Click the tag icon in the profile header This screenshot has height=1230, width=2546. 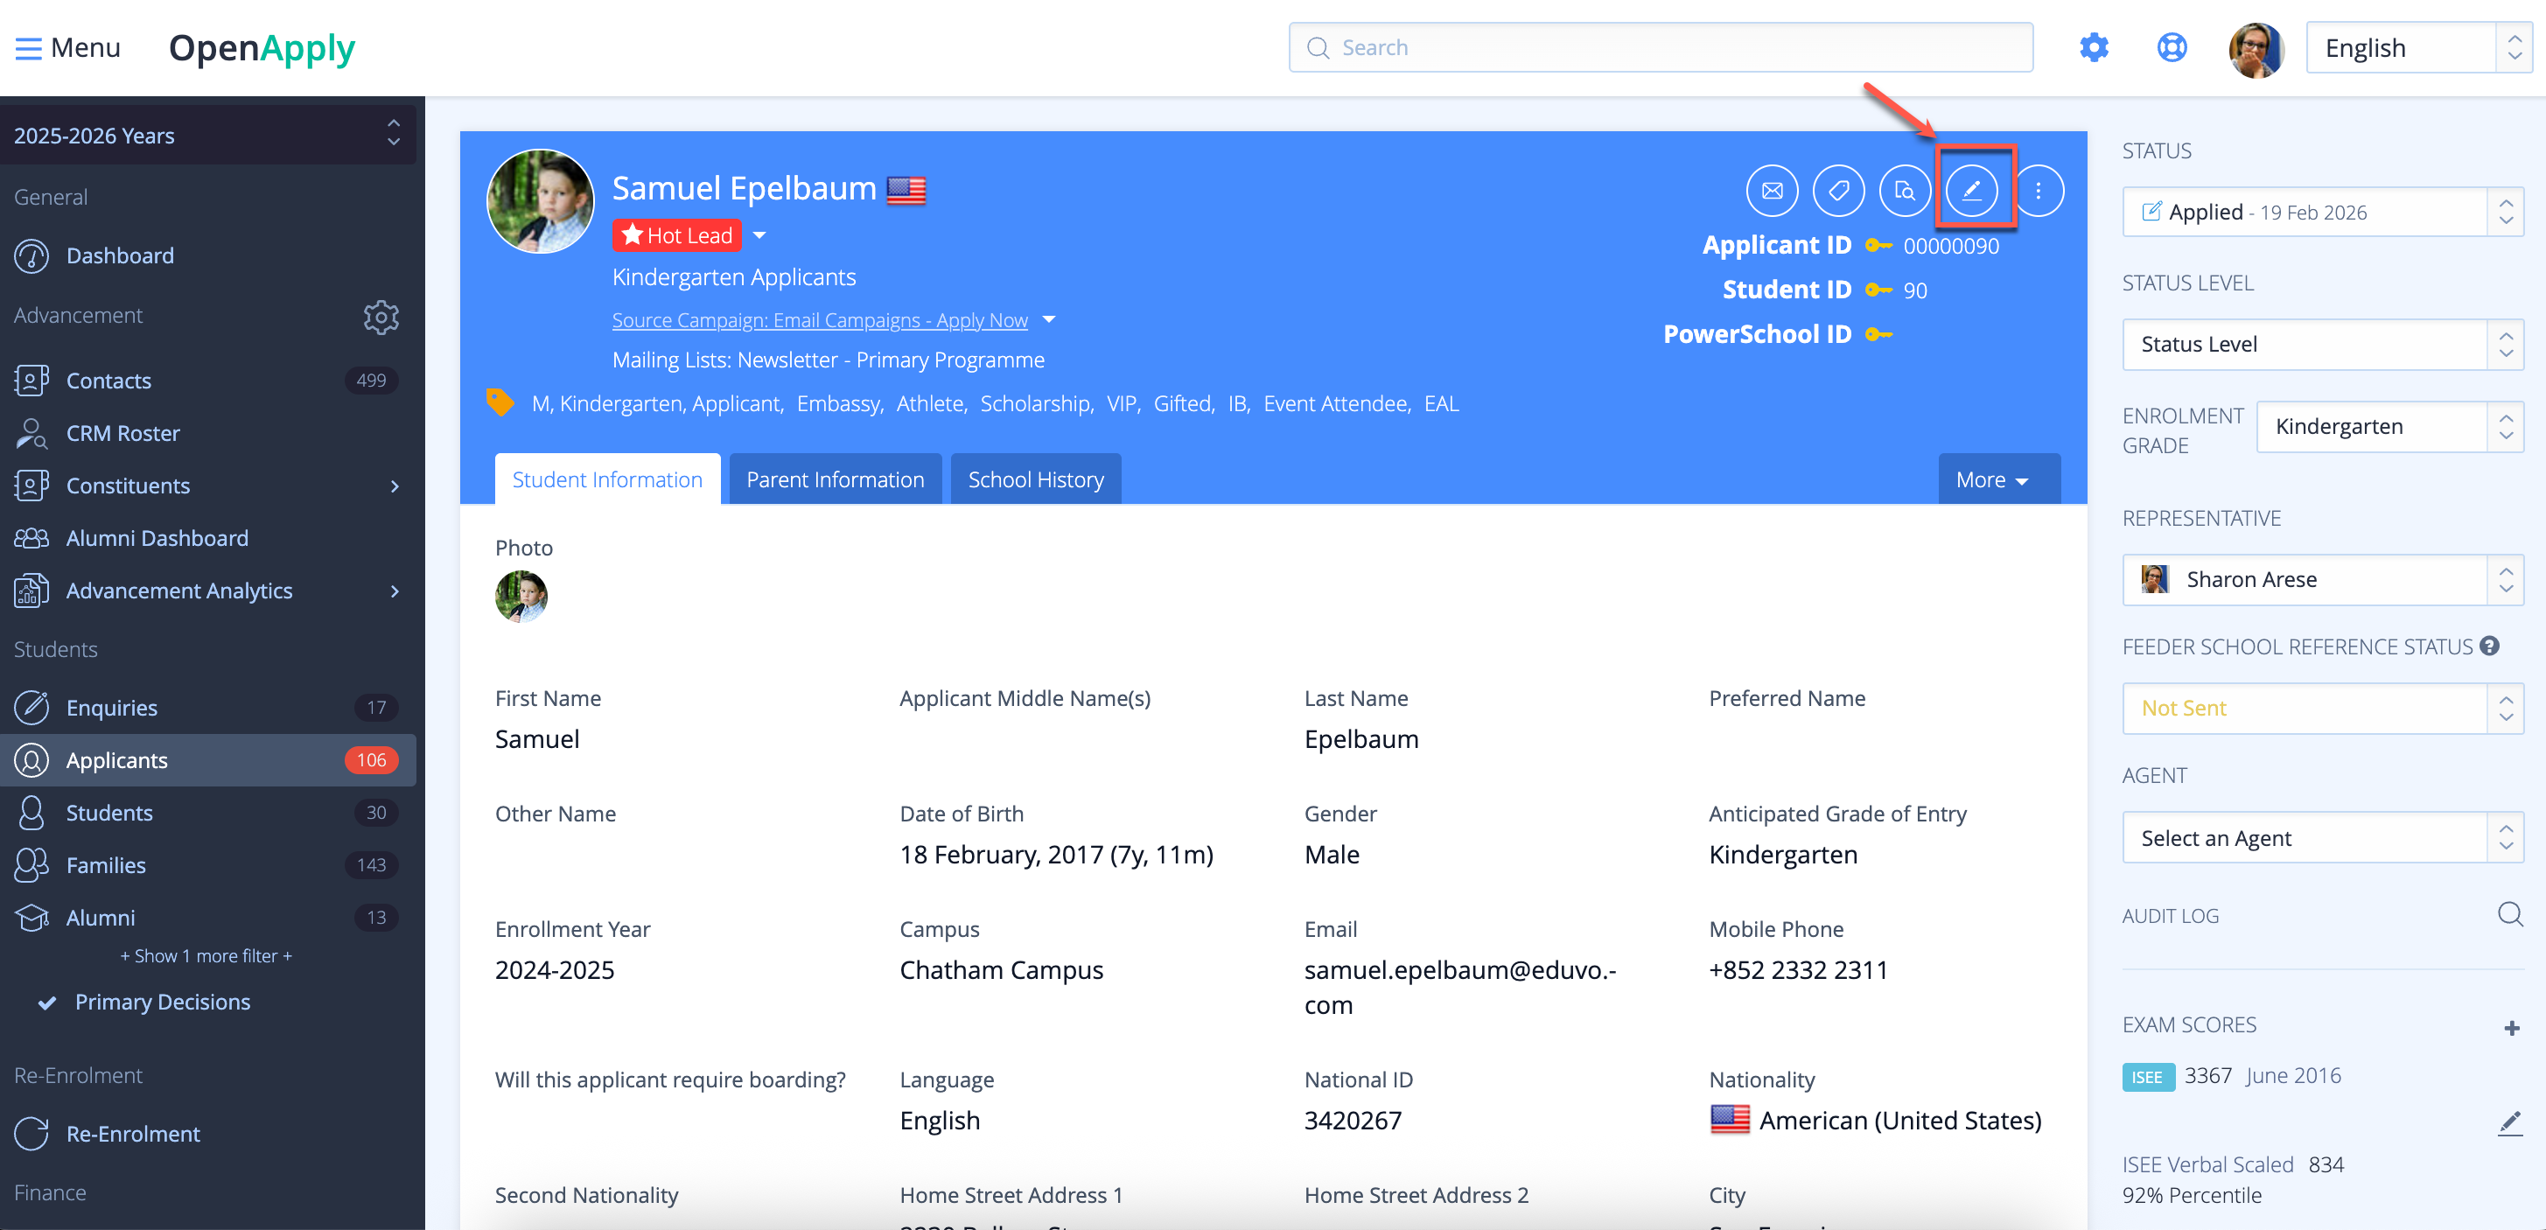pyautogui.click(x=1839, y=190)
